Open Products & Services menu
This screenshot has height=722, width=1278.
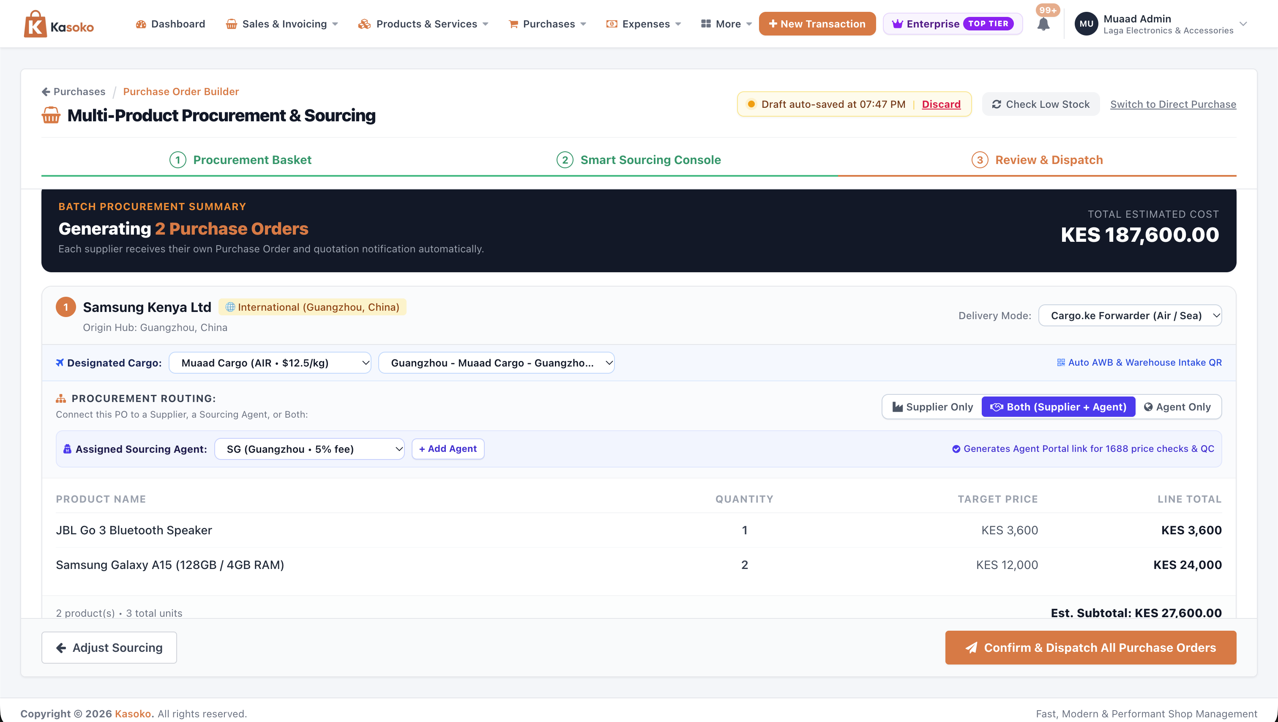coord(423,24)
